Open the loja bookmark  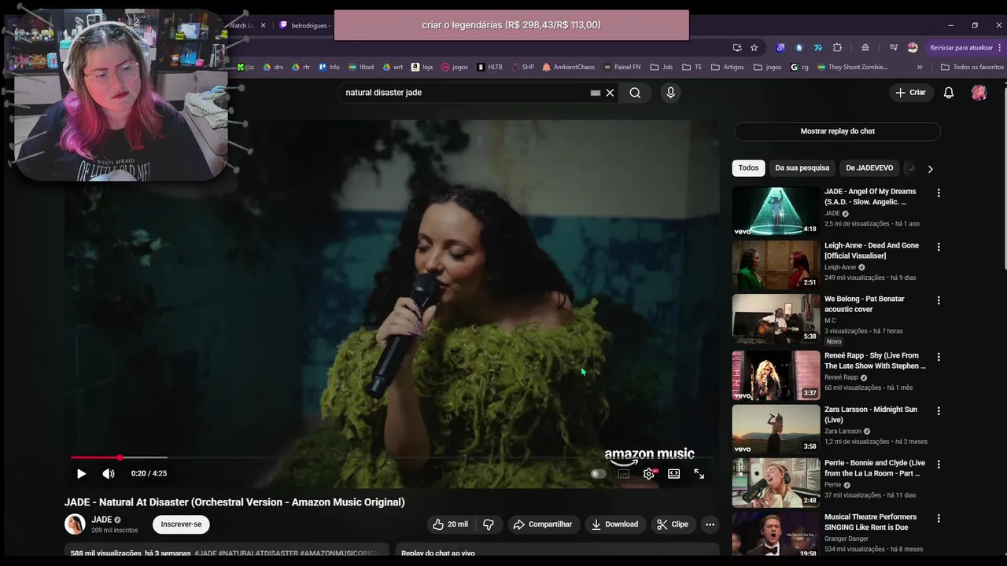(422, 67)
